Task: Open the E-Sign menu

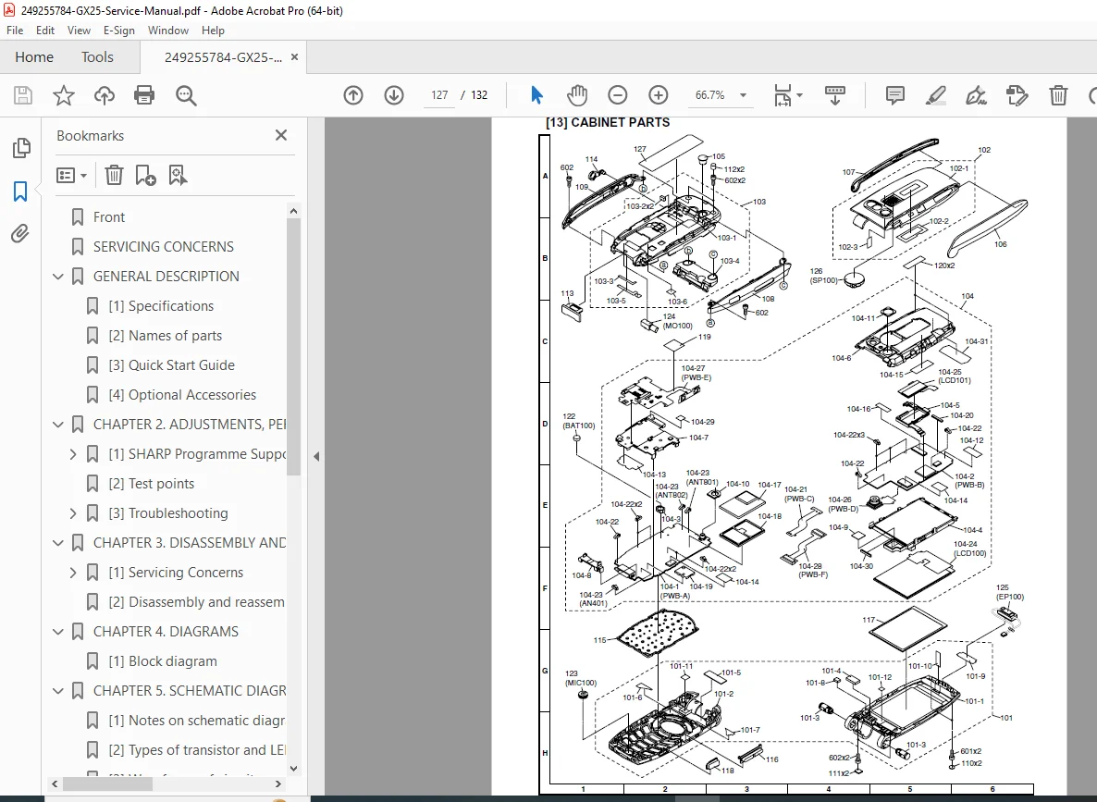Action: pyautogui.click(x=119, y=31)
